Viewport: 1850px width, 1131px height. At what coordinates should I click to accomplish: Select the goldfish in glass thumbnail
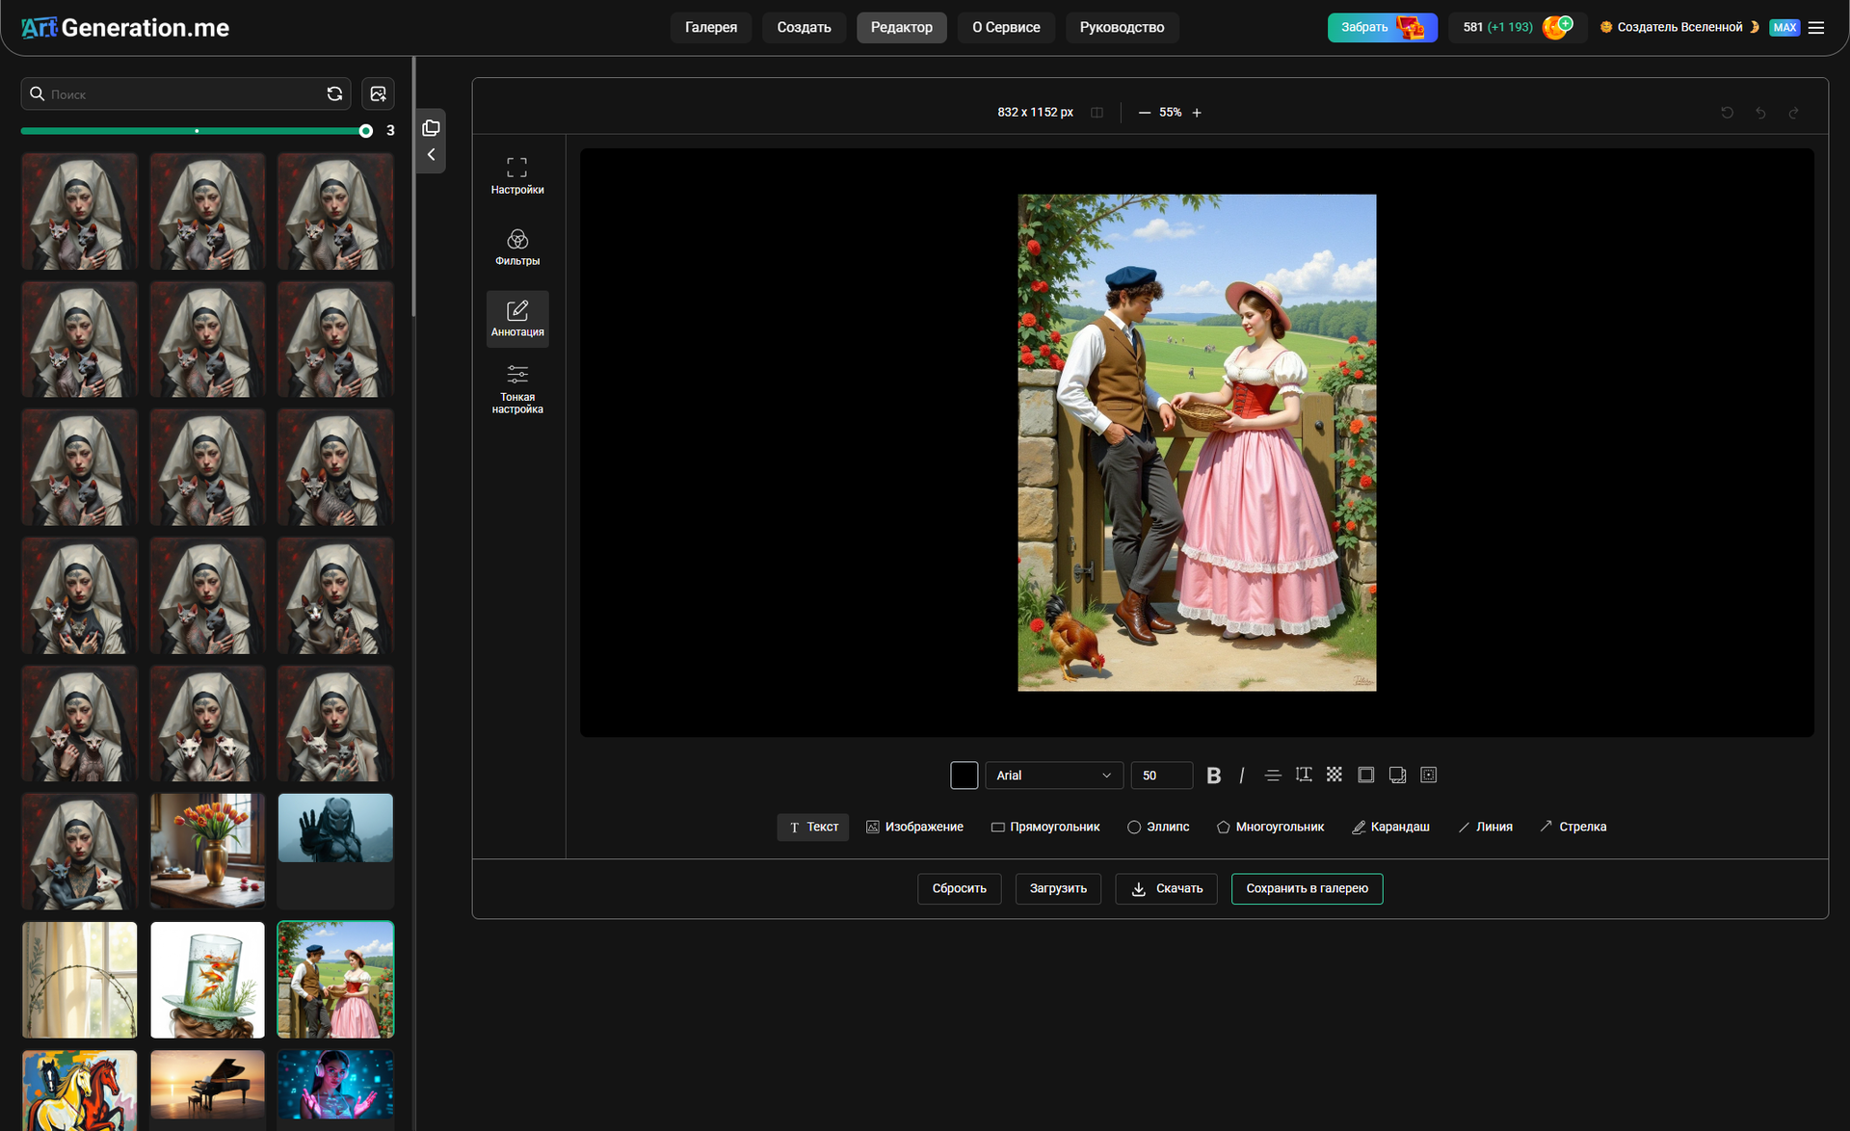[207, 980]
